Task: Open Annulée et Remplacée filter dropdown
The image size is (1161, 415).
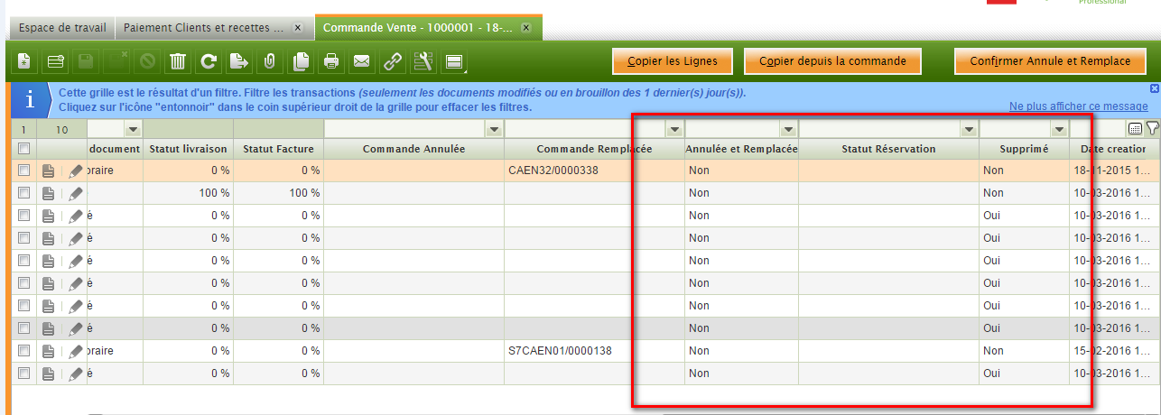Action: click(x=788, y=130)
